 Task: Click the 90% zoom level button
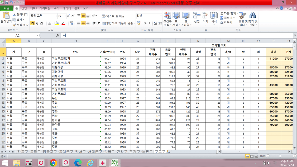(x=262, y=156)
